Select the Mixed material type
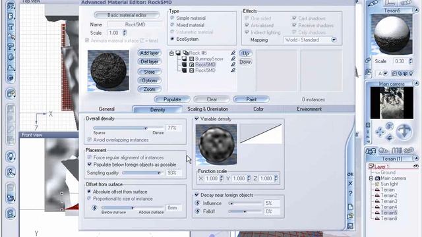 [172, 25]
